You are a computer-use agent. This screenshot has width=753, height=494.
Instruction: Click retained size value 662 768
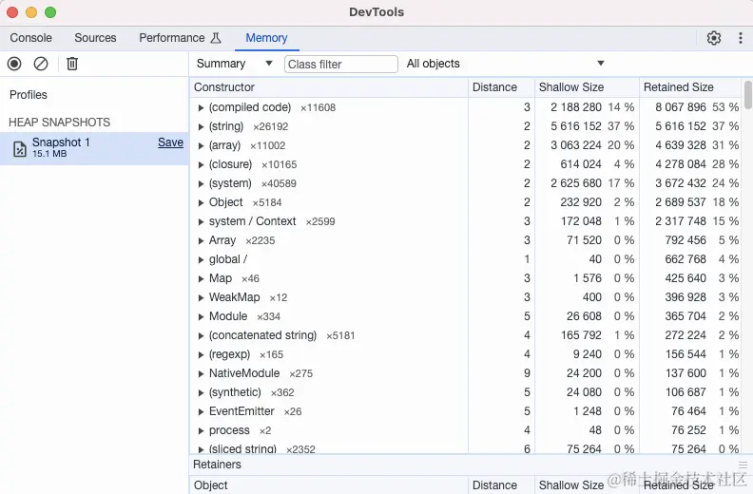point(685,259)
